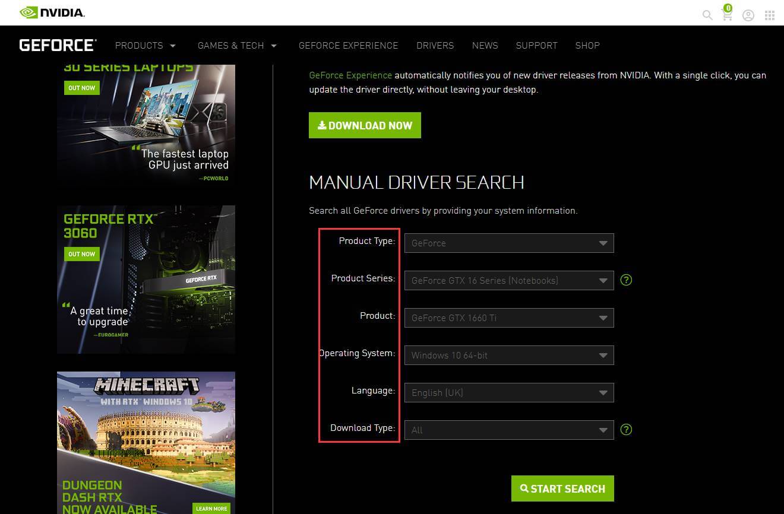Screen dimensions: 784x514
Task: Open the Products menu
Action: point(146,46)
